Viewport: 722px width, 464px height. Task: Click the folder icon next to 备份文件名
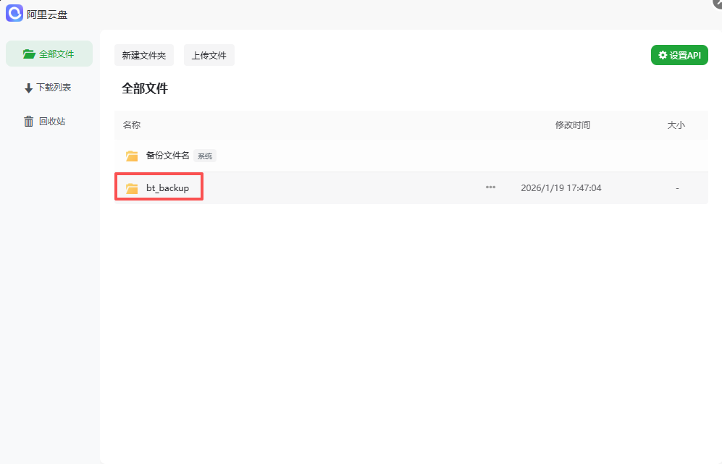pyautogui.click(x=130, y=155)
